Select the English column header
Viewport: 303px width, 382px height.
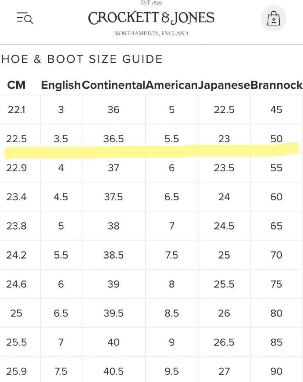click(61, 85)
